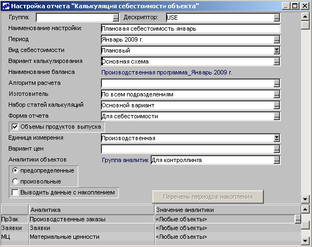Minimize the Настройка отчета window
The image size is (312, 247).
pos(286,6)
